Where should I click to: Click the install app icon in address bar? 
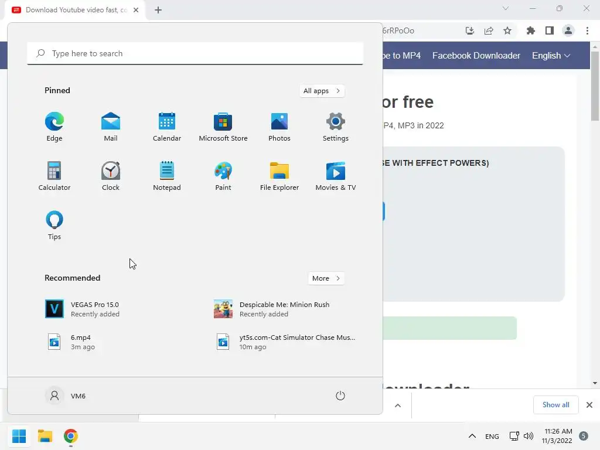coord(469,30)
